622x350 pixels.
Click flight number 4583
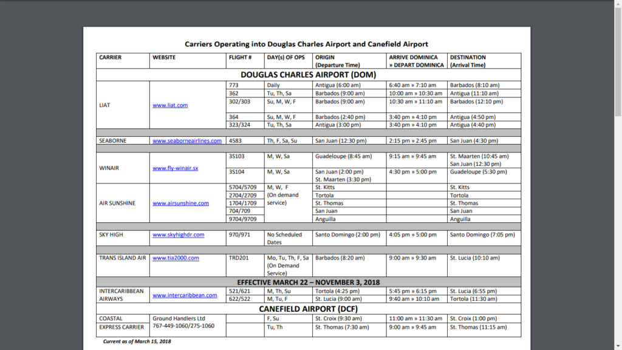pyautogui.click(x=235, y=141)
